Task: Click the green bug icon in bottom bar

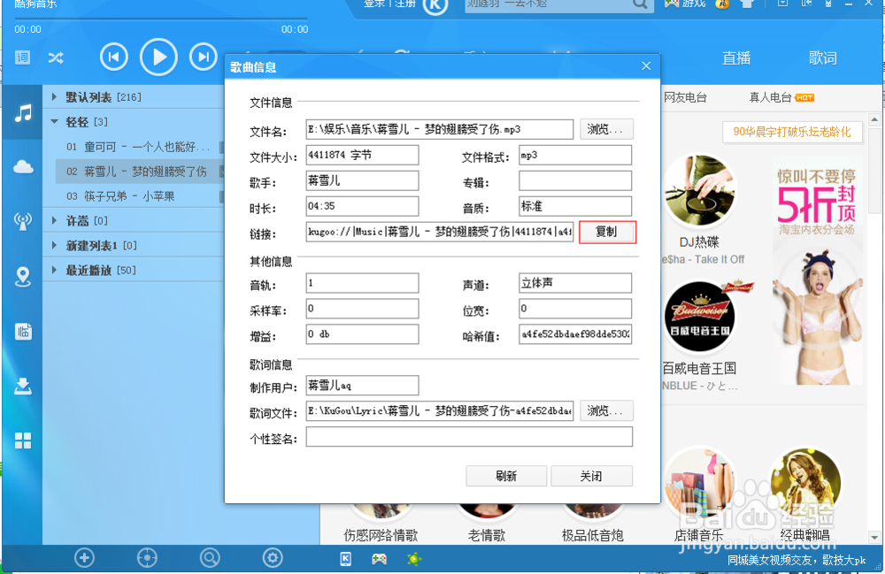Action: pos(413,559)
